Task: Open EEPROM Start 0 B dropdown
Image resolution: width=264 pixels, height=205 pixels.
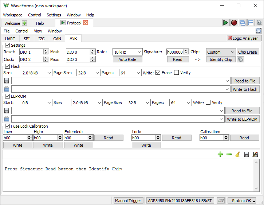Action: coord(36,102)
